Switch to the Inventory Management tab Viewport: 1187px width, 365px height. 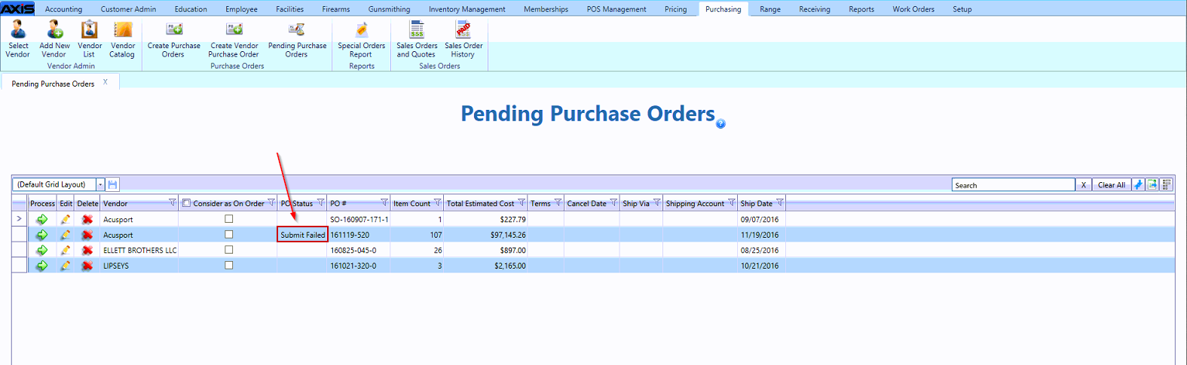[x=467, y=9]
